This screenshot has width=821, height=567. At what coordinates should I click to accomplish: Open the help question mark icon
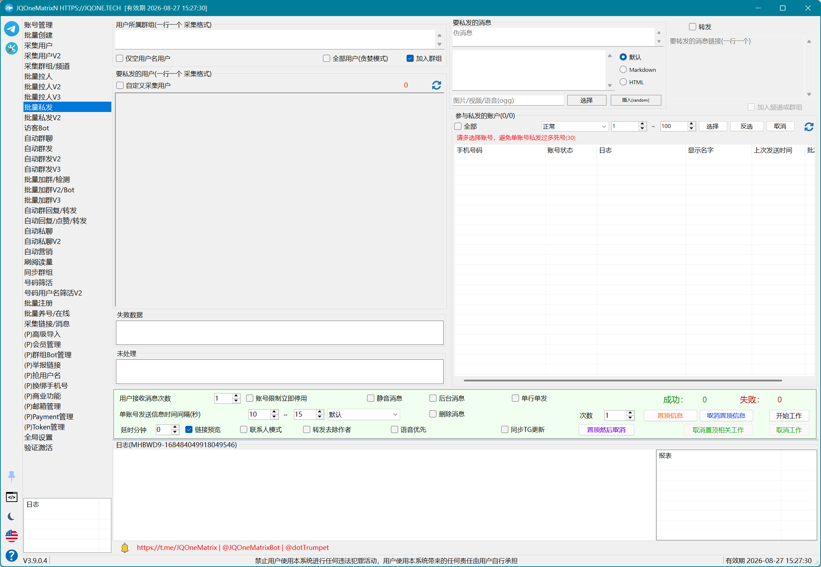coord(11,555)
